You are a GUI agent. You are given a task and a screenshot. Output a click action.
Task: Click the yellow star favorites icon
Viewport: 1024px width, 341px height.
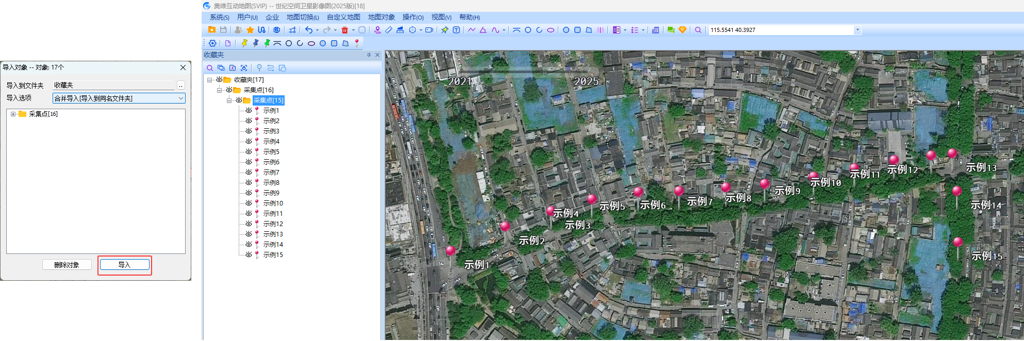tap(250, 30)
